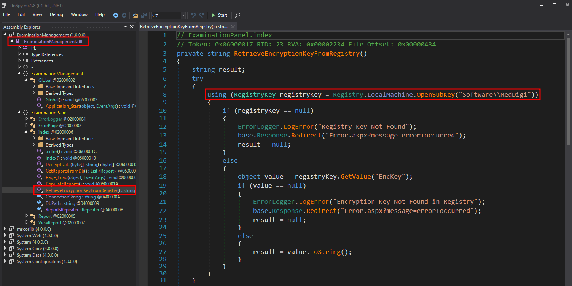Select the GetReportsFromDb method
Screen dimensions: 572x286
tap(91, 171)
